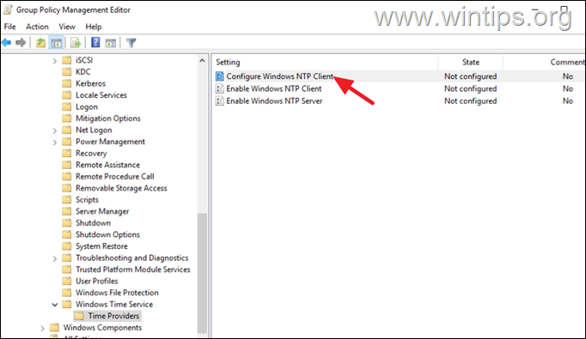
Task: Click the Recovery folder icon
Action: (66, 153)
